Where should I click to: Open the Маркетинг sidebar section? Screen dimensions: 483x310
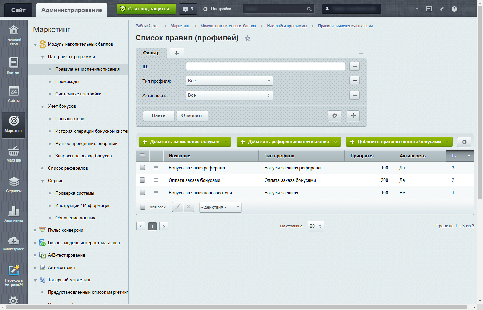[13, 125]
